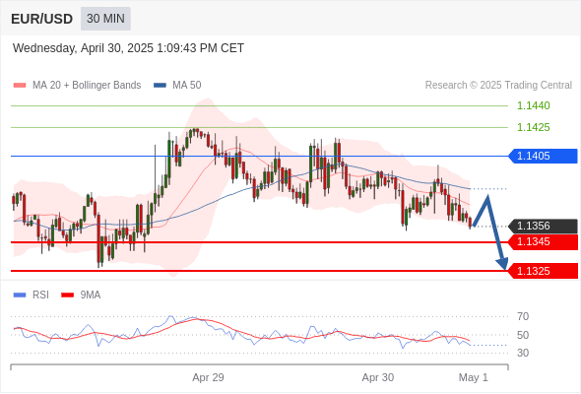Select the green 1.1440 resistance label
Image resolution: width=581 pixels, height=394 pixels.
tap(533, 105)
